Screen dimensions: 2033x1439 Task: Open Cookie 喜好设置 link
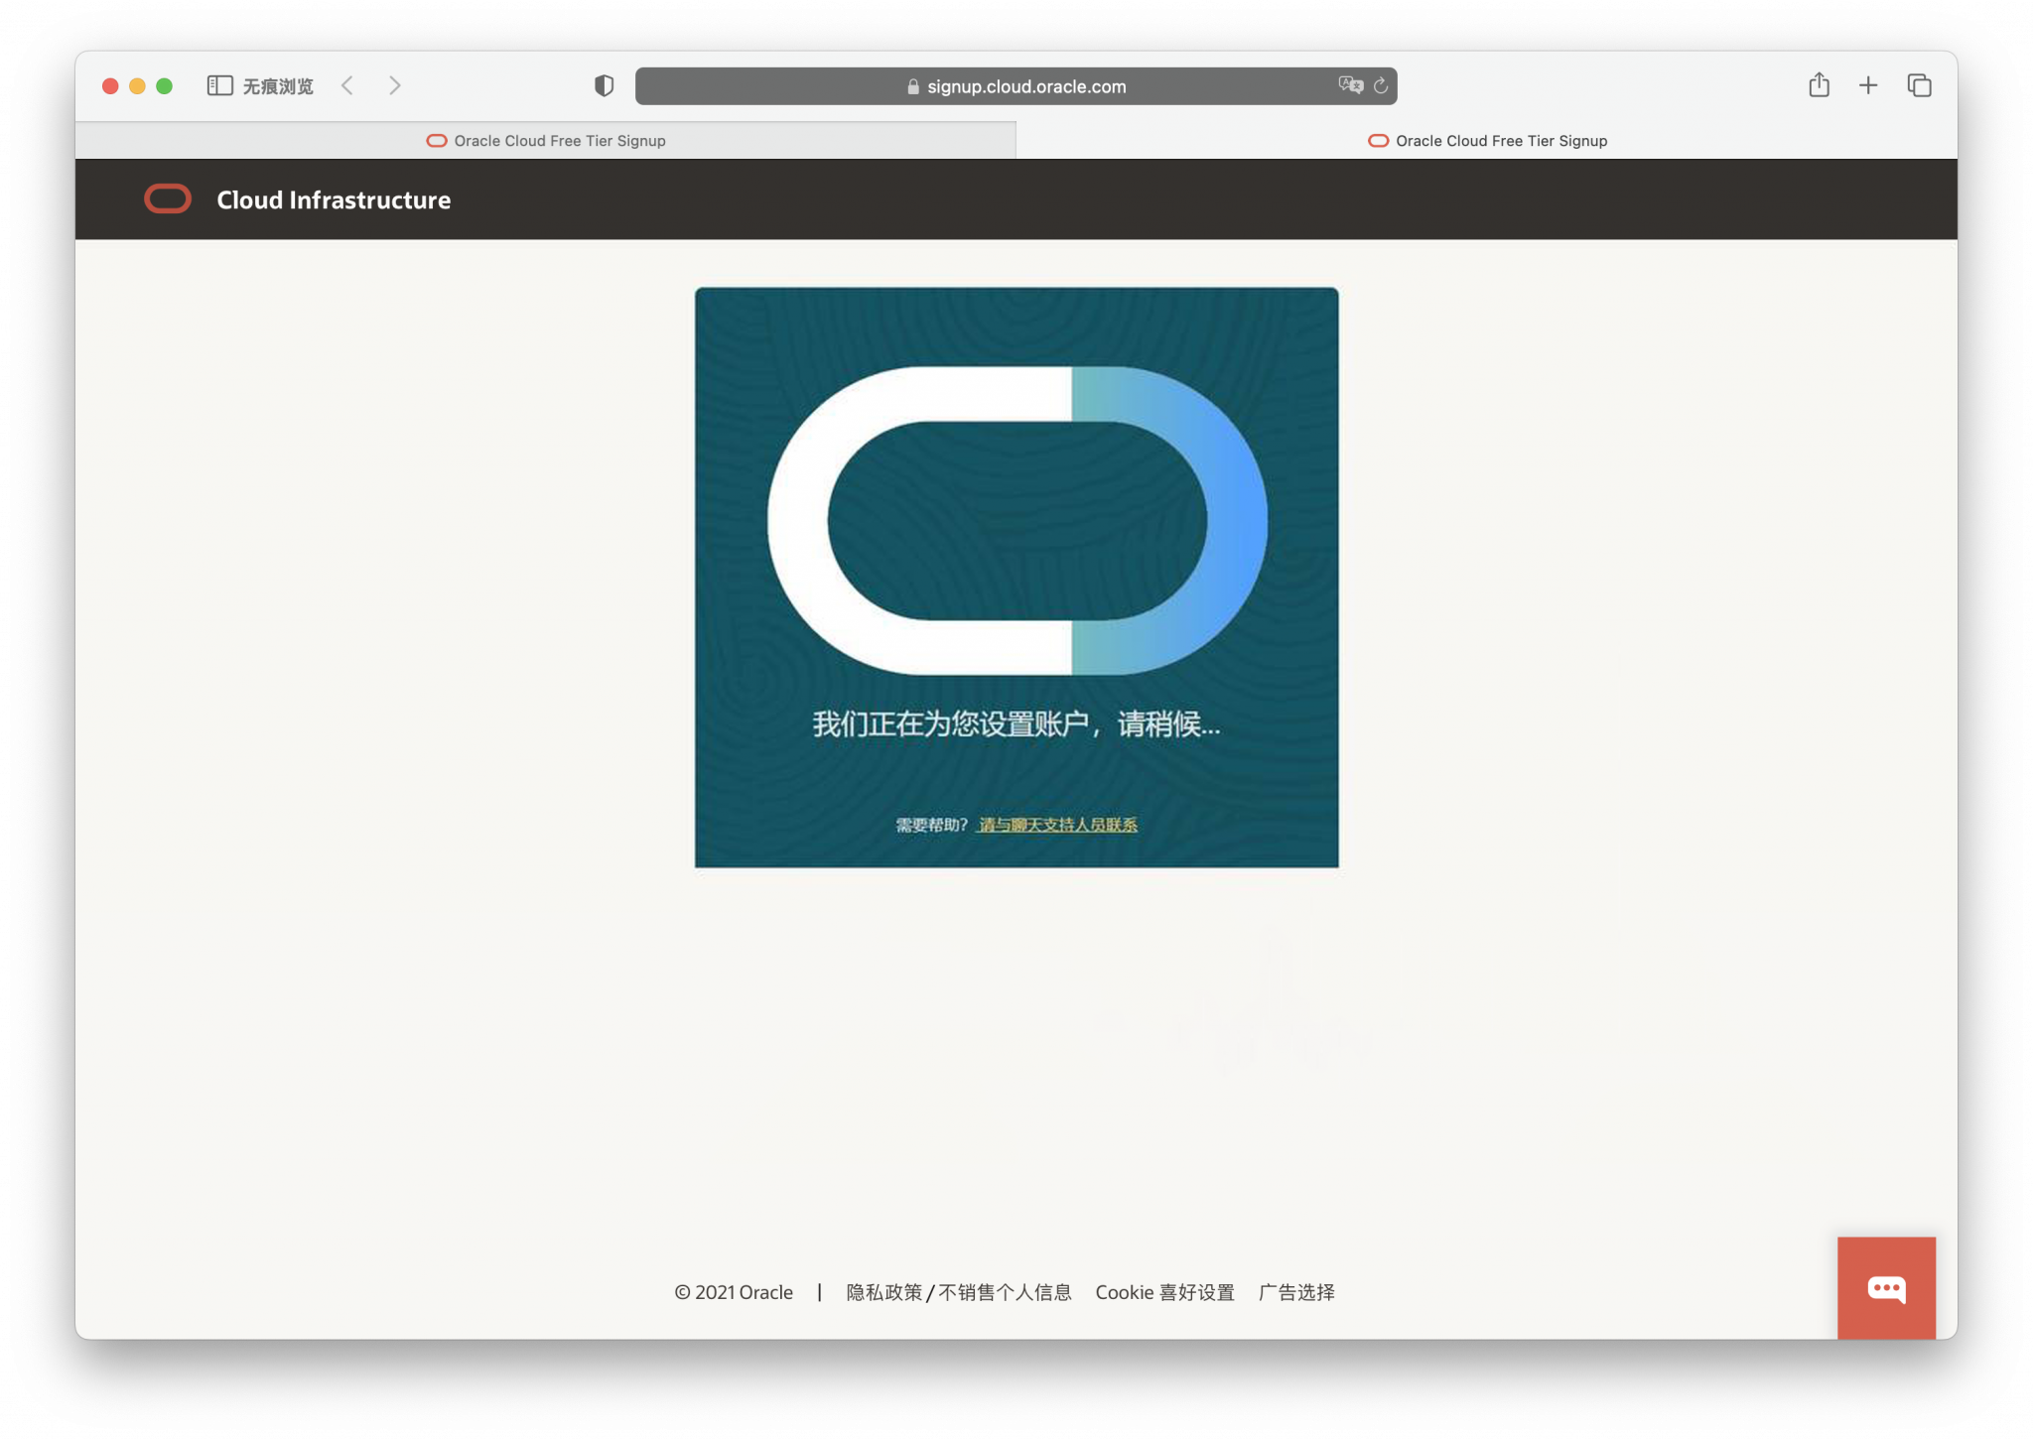1164,1292
